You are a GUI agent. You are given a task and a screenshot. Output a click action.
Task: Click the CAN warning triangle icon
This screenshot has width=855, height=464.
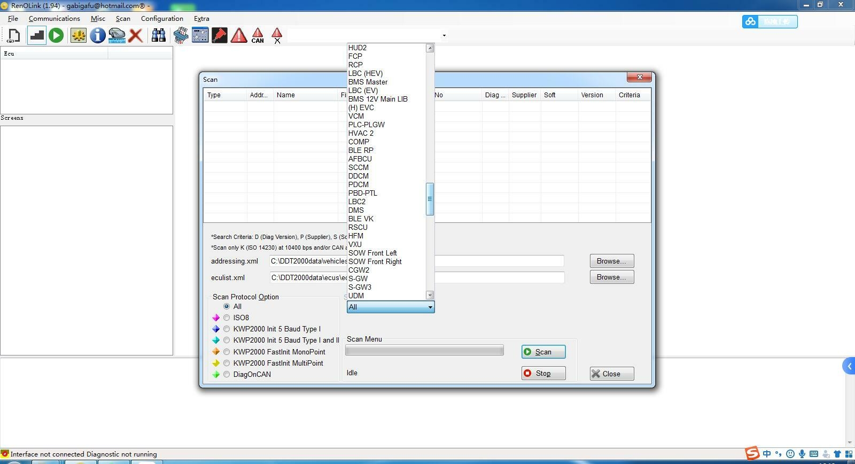click(258, 36)
